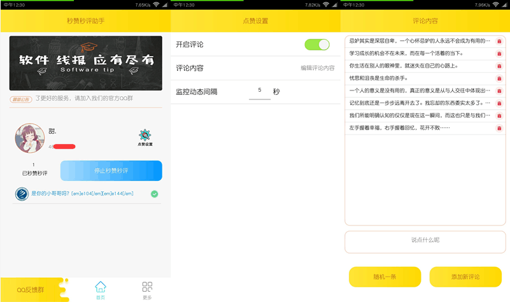
Task: Open the 更多 grid icon tab
Action: click(147, 289)
